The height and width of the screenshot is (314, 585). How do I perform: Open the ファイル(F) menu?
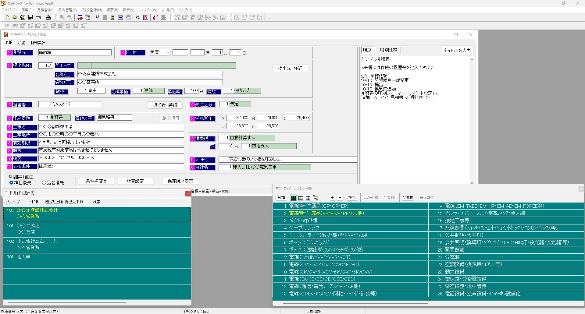(9, 10)
